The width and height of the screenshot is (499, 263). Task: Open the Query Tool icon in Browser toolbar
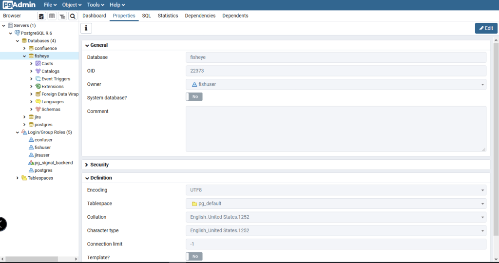click(x=41, y=16)
